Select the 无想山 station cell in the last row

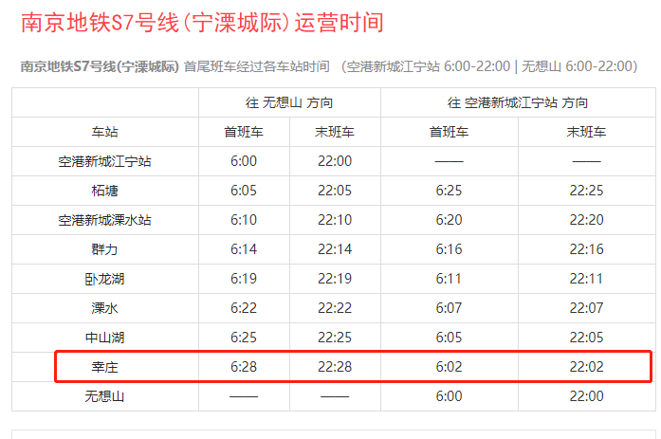104,396
